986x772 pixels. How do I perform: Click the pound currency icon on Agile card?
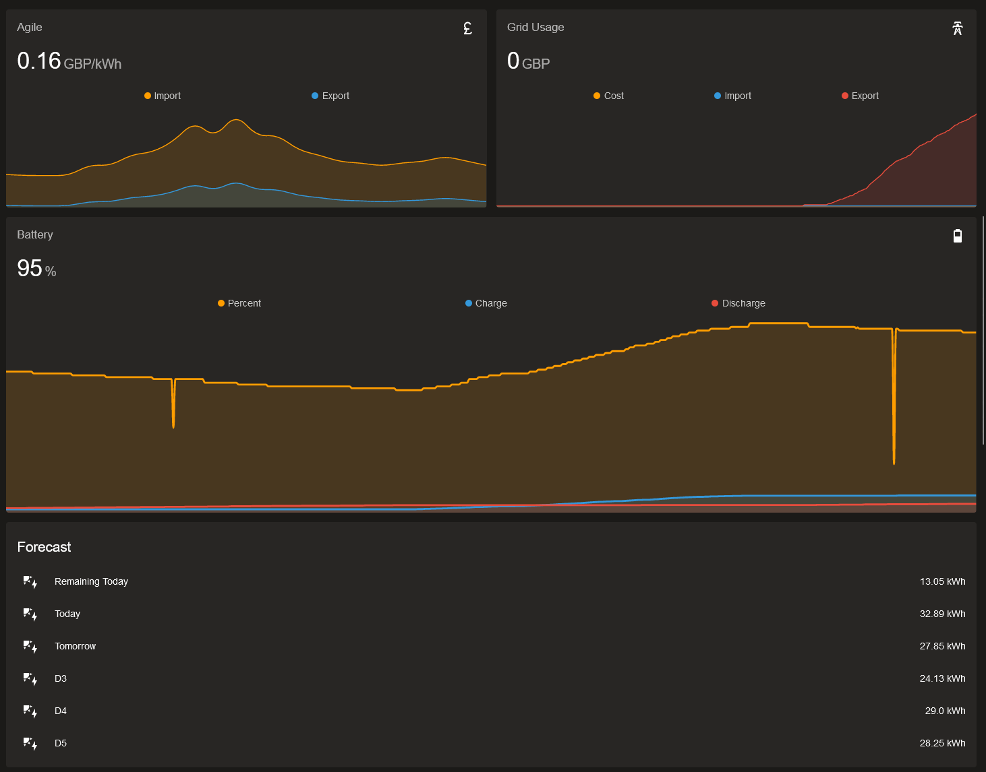[x=467, y=28]
